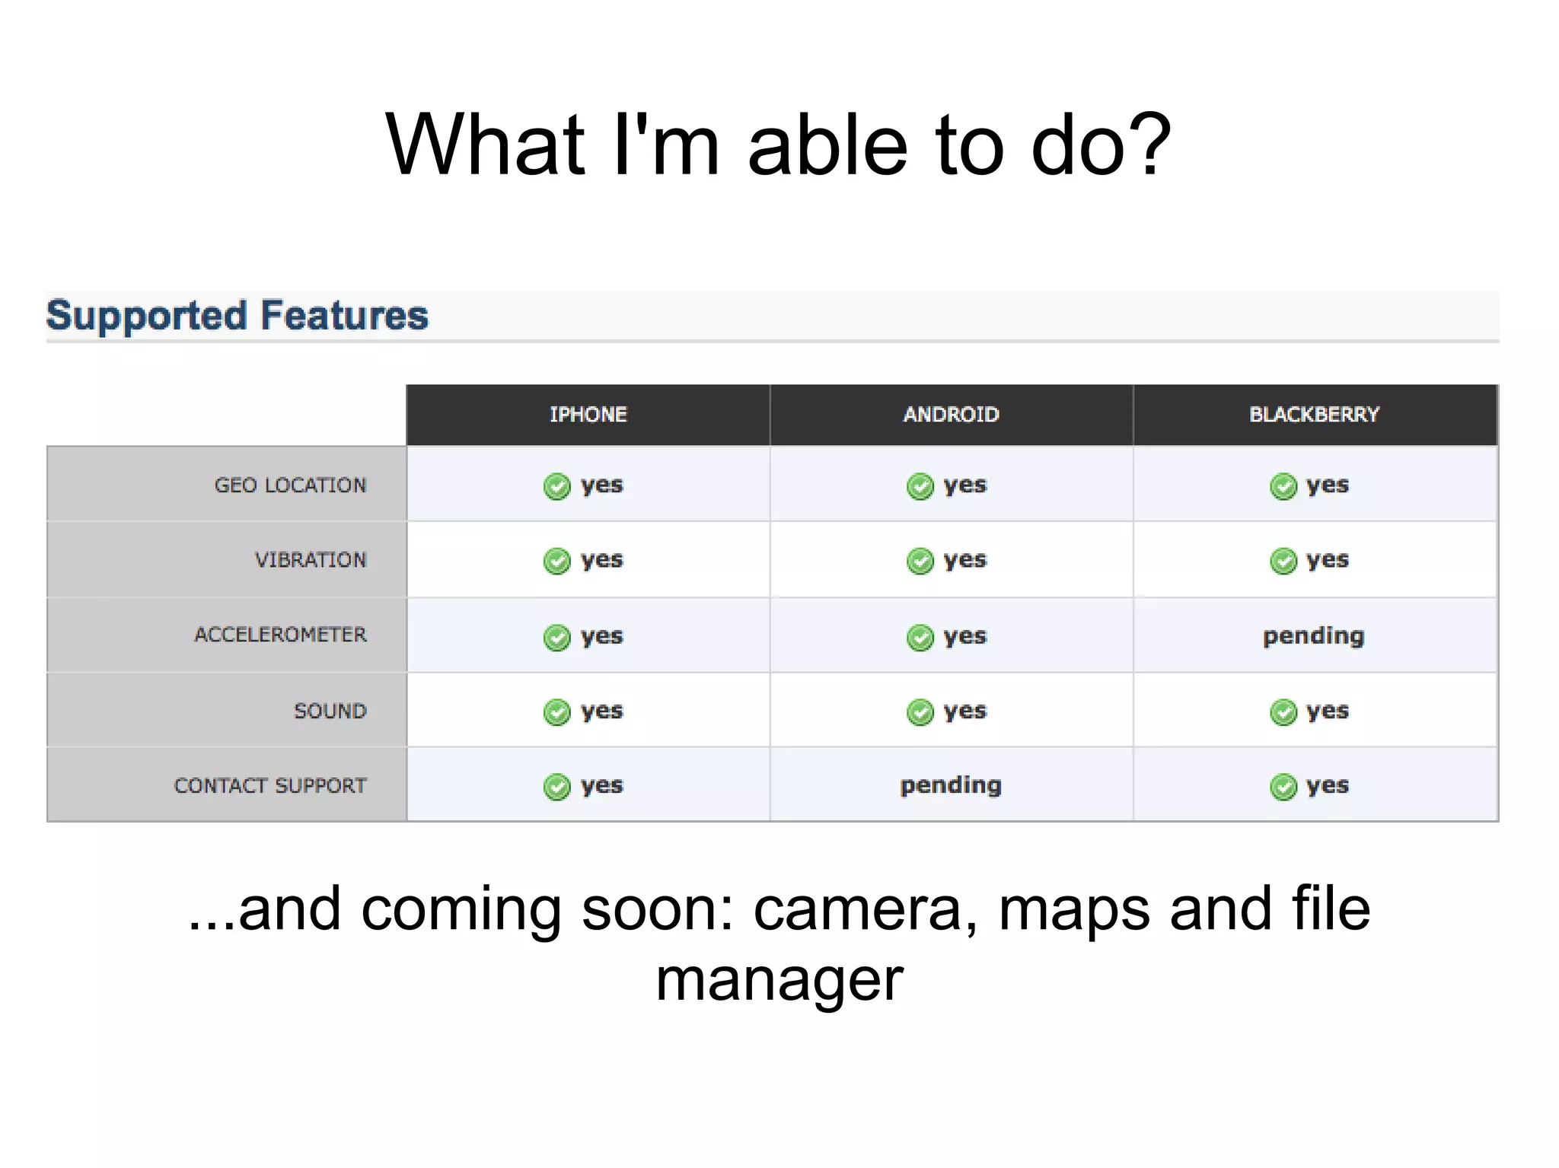Click green check icon for iPhone Accelerometer
Viewport: 1559px width, 1168px height.
556,637
